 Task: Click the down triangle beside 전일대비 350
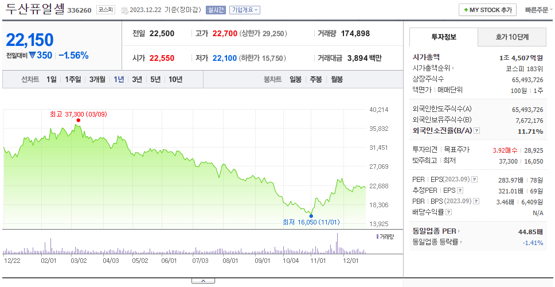[x=33, y=55]
